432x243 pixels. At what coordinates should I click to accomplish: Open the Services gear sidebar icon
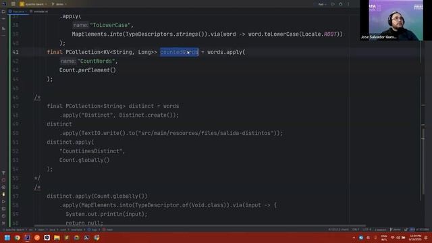[3, 187]
